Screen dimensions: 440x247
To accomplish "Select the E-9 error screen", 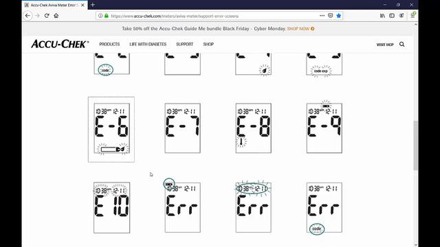I will click(324, 128).
